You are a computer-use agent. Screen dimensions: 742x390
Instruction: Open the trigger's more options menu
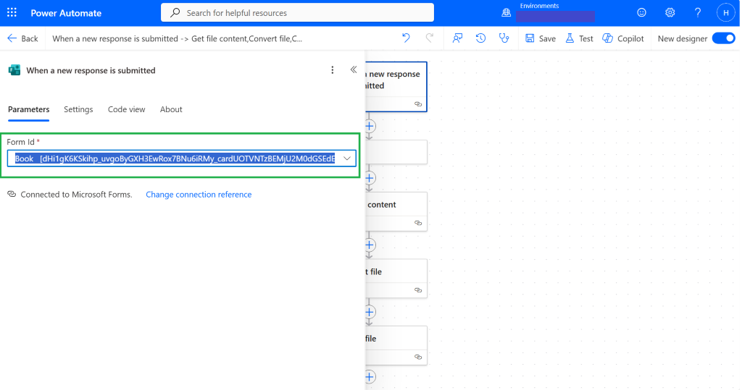coord(332,70)
